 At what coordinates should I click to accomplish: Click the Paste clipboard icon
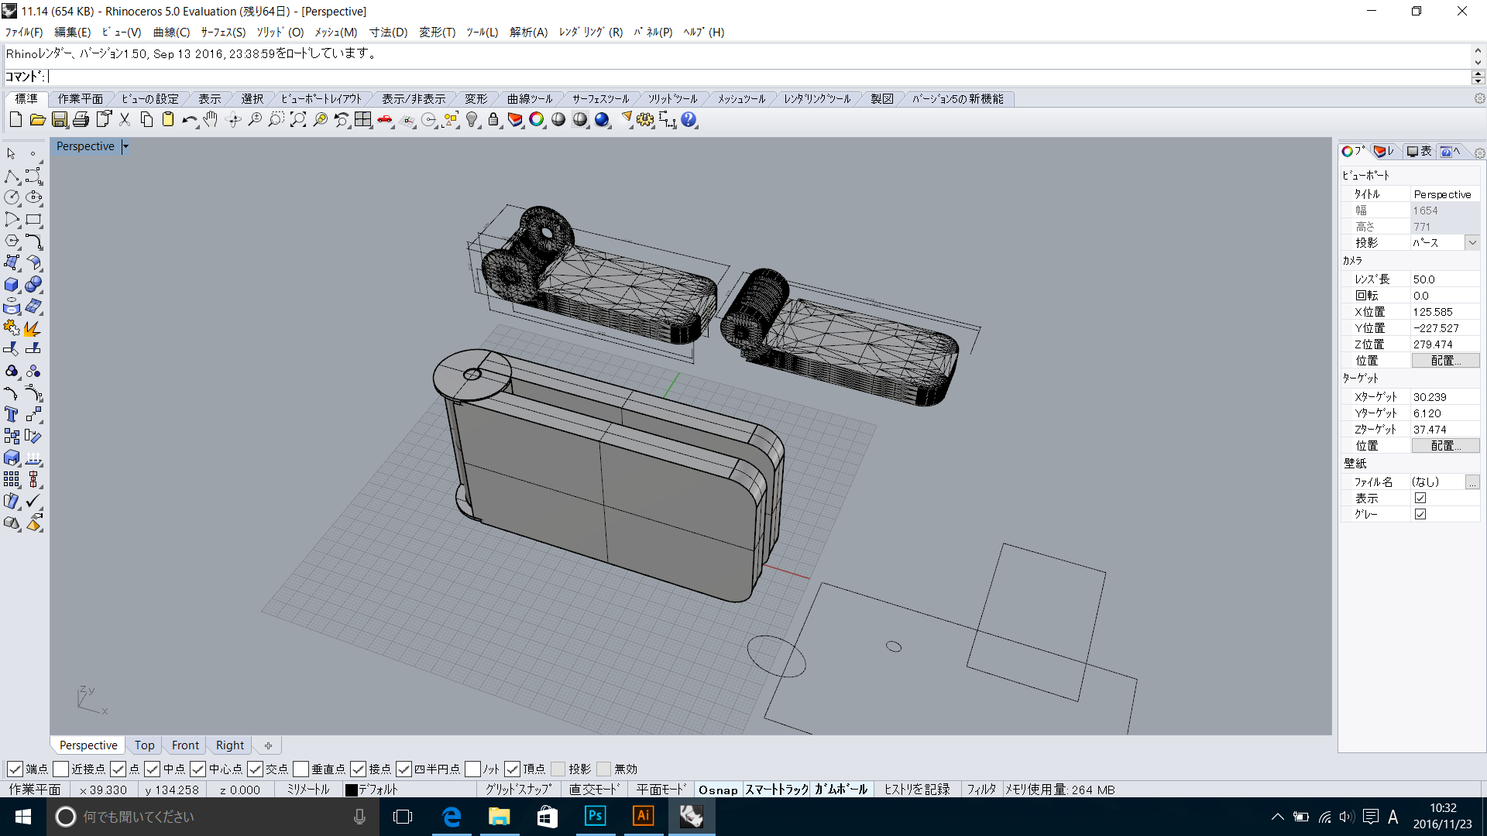pyautogui.click(x=168, y=120)
